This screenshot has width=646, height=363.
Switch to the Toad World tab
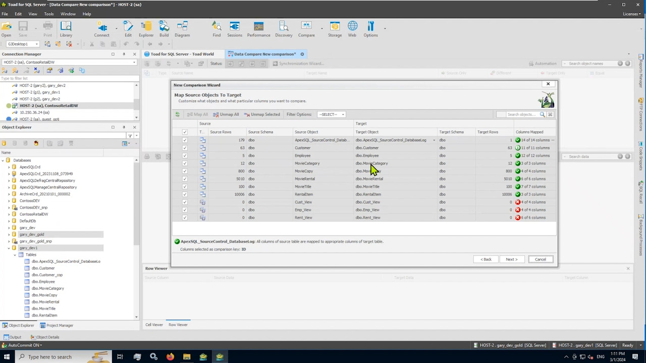182,54
